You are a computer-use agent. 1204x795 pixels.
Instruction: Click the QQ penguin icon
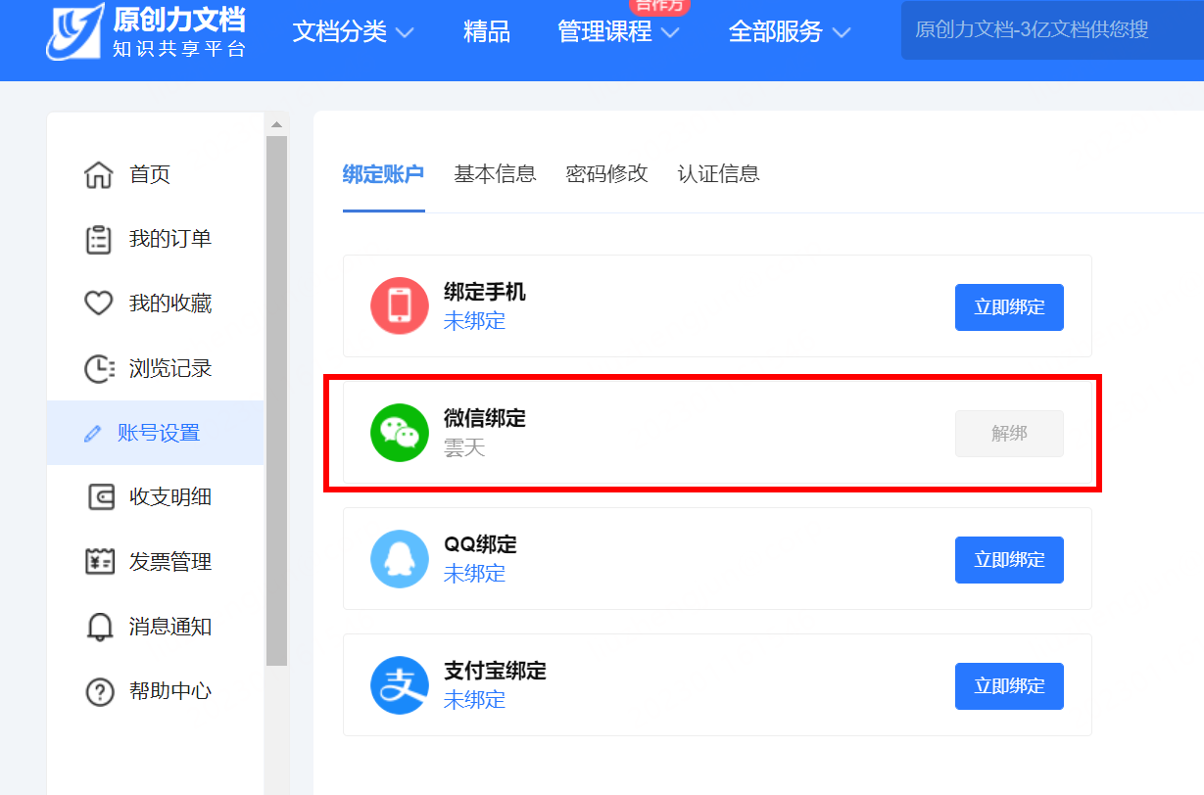[399, 559]
